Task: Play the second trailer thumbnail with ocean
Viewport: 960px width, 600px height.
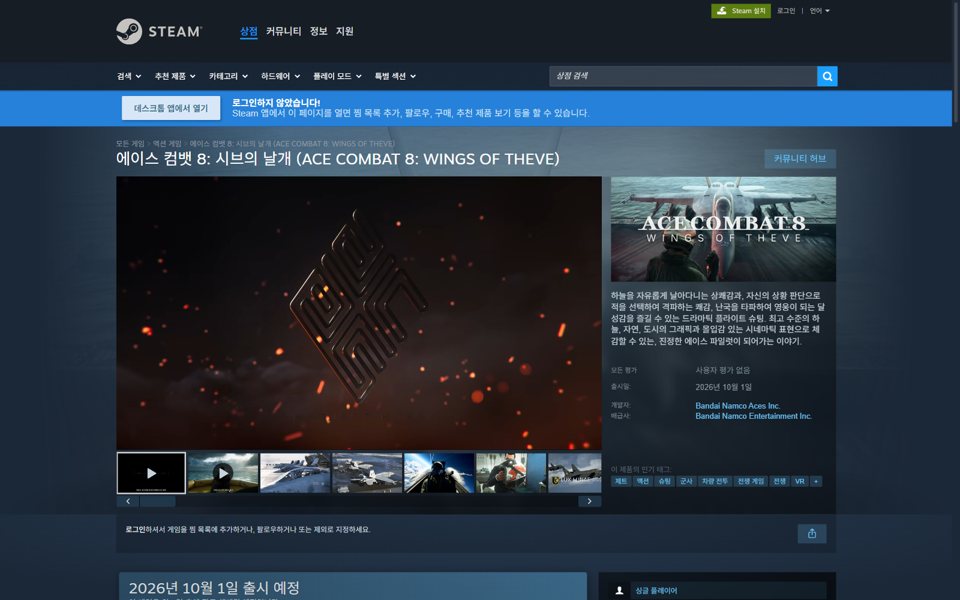Action: 223,473
